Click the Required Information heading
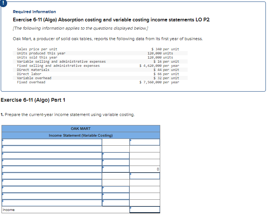 click(34, 12)
